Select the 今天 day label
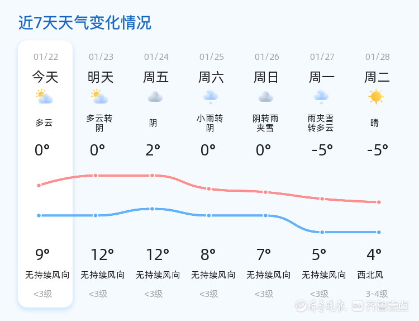This screenshot has width=419, height=321. [x=45, y=77]
